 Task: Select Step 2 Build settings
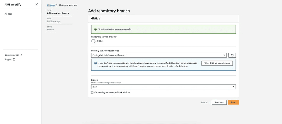53,21
